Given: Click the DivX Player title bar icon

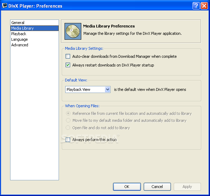Looking at the screenshot, I should point(5,6).
